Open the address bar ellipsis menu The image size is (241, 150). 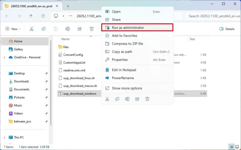click(71, 16)
